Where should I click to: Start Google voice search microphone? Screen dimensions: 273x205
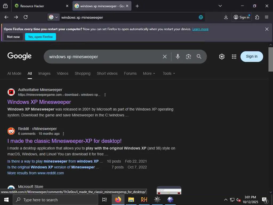[178, 57]
